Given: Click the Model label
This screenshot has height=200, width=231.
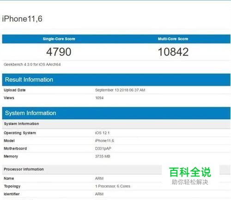Looking at the screenshot, I should tap(9, 140).
